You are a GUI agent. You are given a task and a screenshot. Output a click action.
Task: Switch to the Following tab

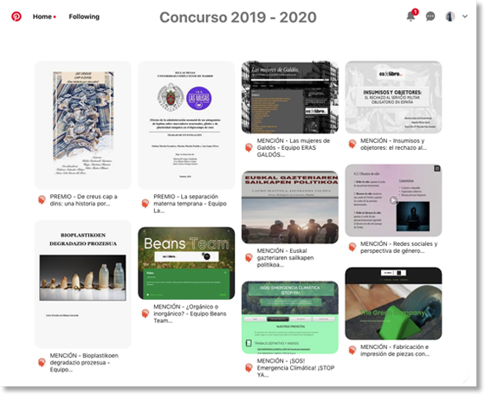point(84,16)
